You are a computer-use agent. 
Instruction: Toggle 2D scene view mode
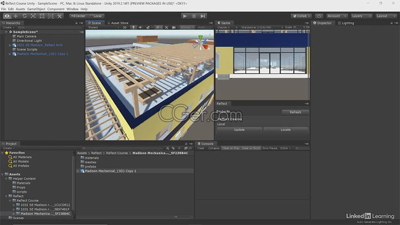(125, 27)
